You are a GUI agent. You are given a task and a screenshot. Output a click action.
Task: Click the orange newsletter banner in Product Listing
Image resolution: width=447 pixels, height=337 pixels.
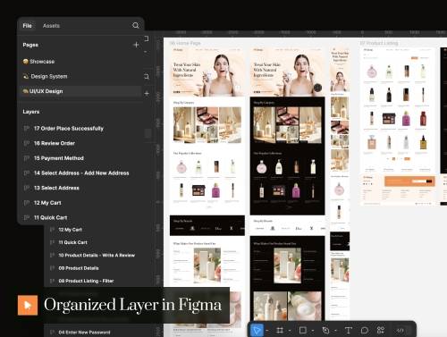click(x=409, y=181)
